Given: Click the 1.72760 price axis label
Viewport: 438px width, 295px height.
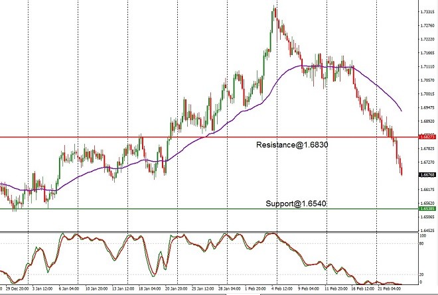Looking at the screenshot, I should [427, 25].
